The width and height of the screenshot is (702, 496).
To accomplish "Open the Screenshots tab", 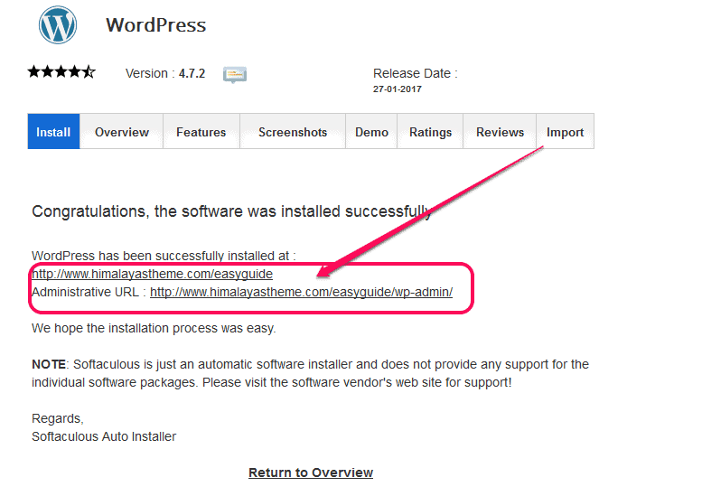I will (x=293, y=132).
